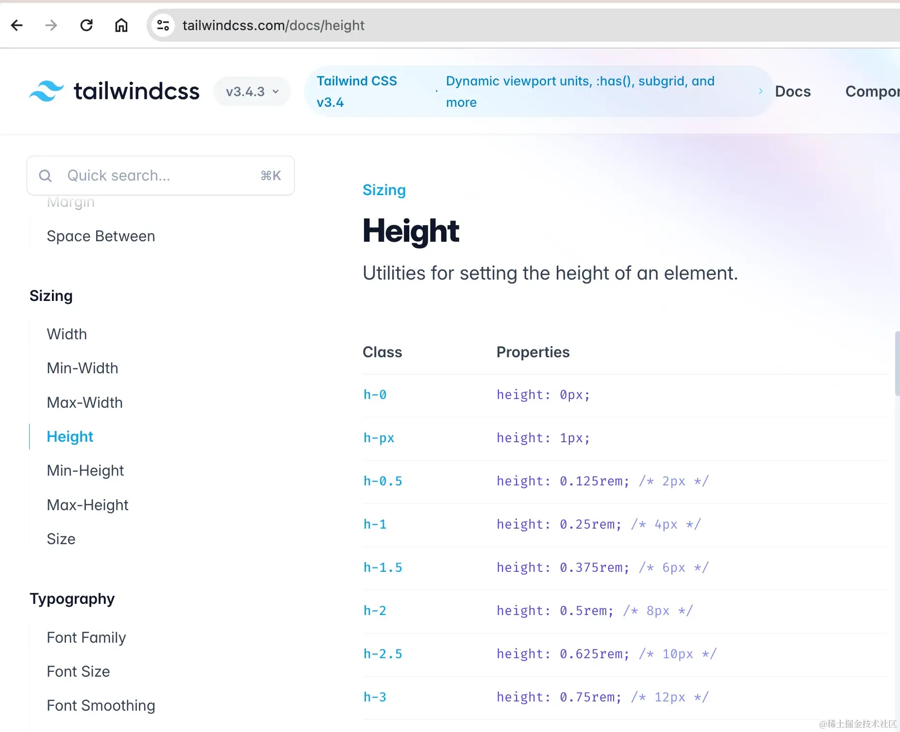Click the Height page title
Image resolution: width=900 pixels, height=732 pixels.
pyautogui.click(x=411, y=231)
